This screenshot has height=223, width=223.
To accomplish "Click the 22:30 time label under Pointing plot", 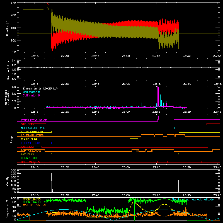I will click(x=65, y=56).
